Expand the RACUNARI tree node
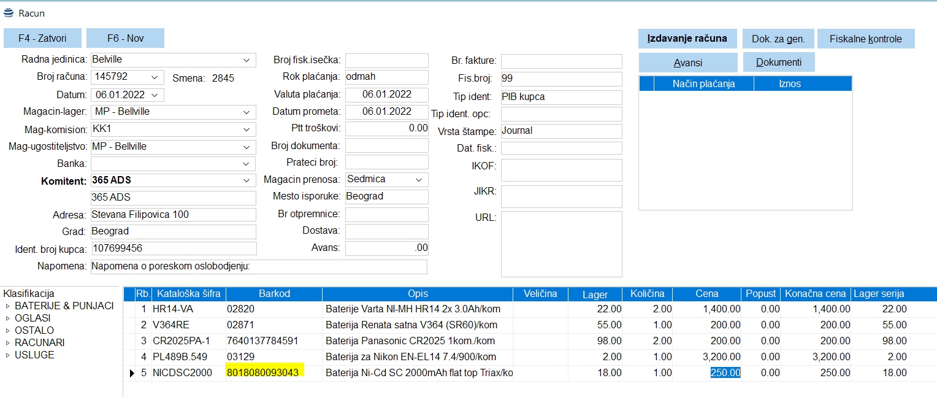This screenshot has height=397, width=937. (8, 343)
